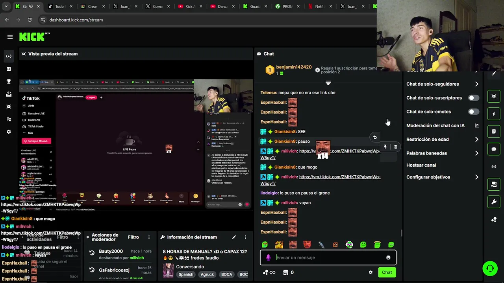The width and height of the screenshot is (504, 283).
Task: Click the Spanish tag in stream info
Action: 186,274
